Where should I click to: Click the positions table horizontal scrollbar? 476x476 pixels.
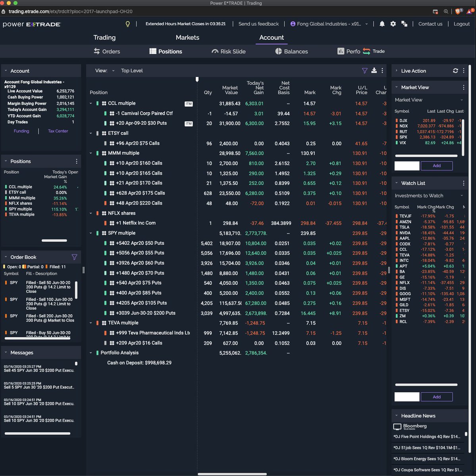[232, 474]
